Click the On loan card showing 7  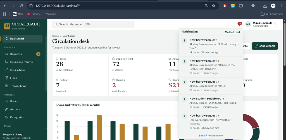80,85
